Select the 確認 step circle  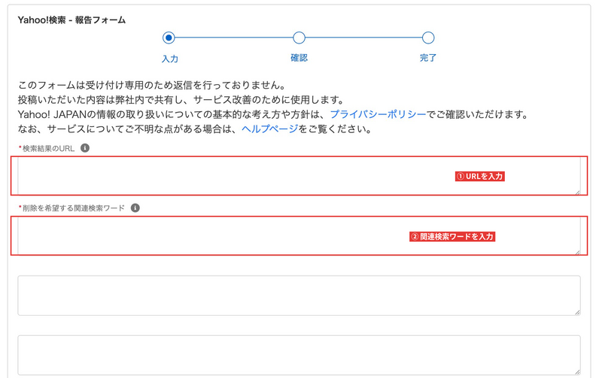click(299, 38)
